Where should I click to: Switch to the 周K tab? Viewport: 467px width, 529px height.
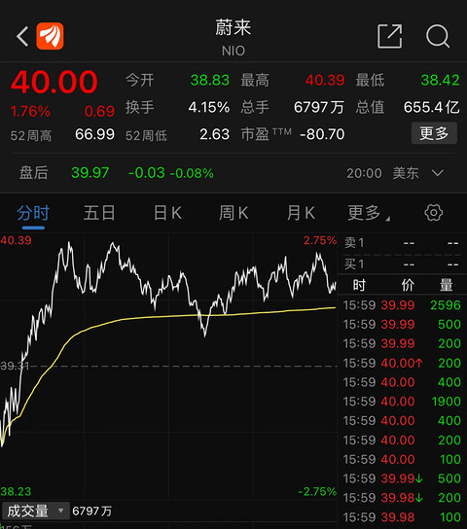[x=233, y=213]
